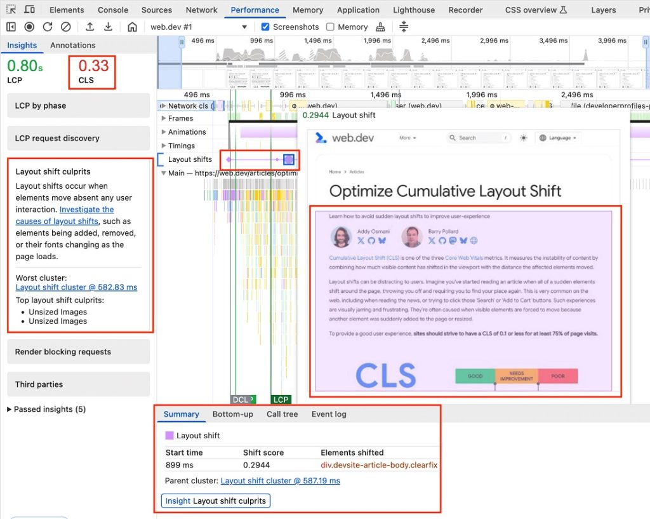Screen dimensions: 650x519
Task: Open the Console tab
Action: coord(113,10)
